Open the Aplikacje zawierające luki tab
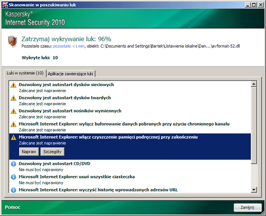 pyautogui.click(x=71, y=74)
